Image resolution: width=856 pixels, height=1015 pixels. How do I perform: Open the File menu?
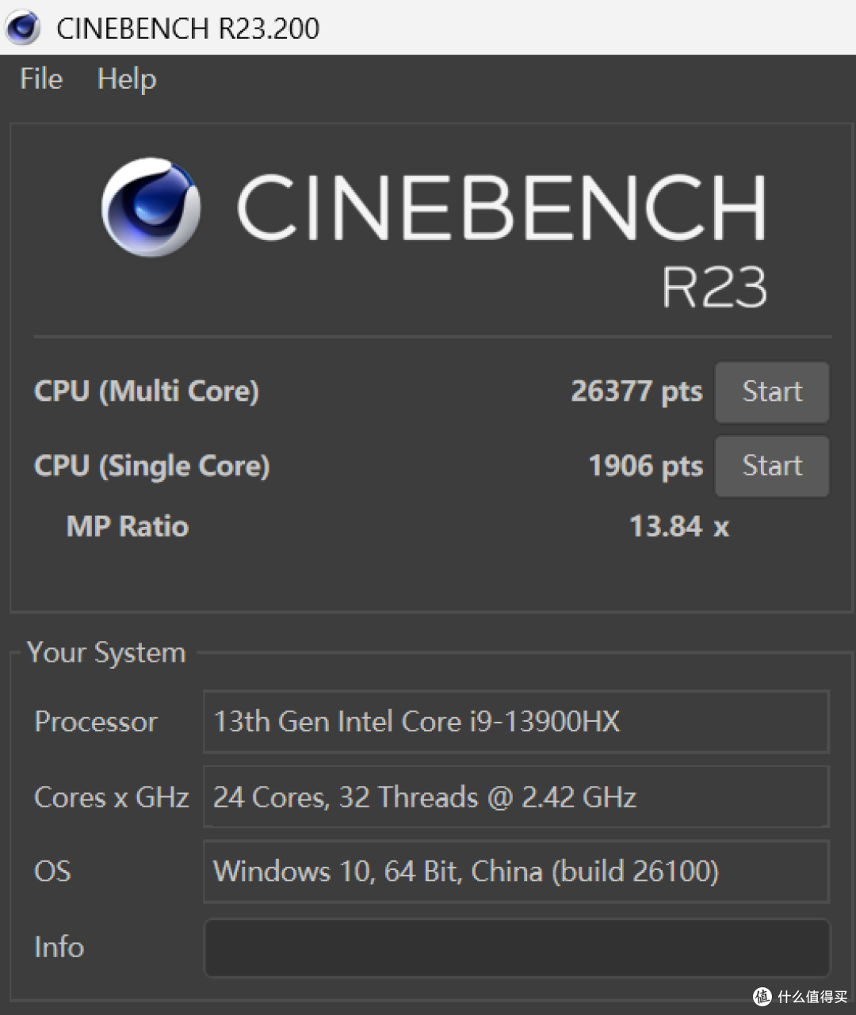tap(41, 79)
